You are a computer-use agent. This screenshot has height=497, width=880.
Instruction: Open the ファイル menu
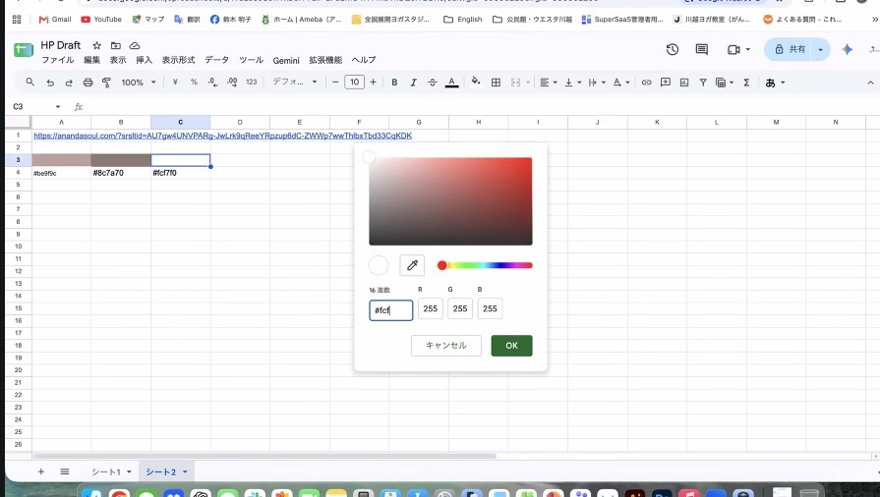click(58, 60)
